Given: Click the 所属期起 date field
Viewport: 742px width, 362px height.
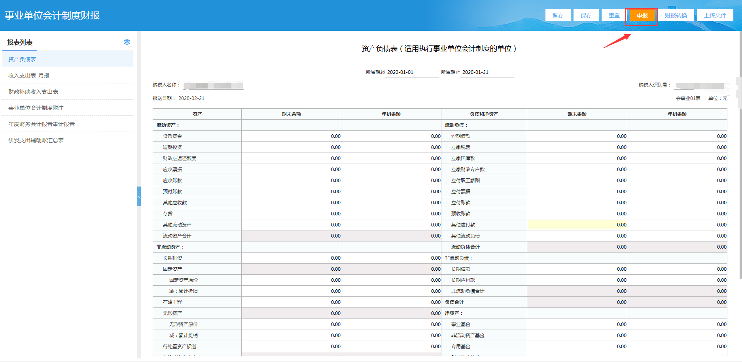Looking at the screenshot, I should (x=411, y=72).
